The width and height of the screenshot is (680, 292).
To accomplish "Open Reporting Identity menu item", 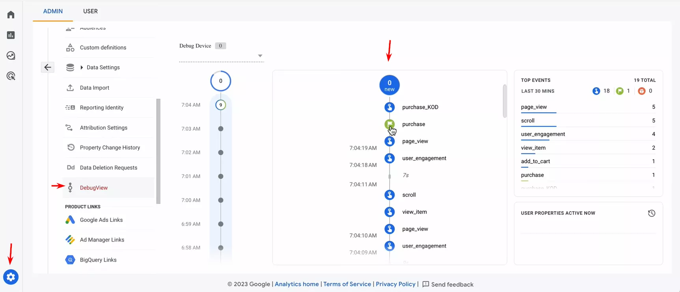I will coord(102,108).
